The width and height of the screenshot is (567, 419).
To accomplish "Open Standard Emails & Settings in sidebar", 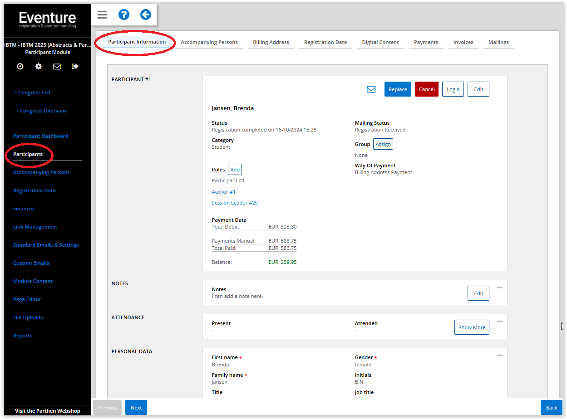I will pyautogui.click(x=46, y=245).
